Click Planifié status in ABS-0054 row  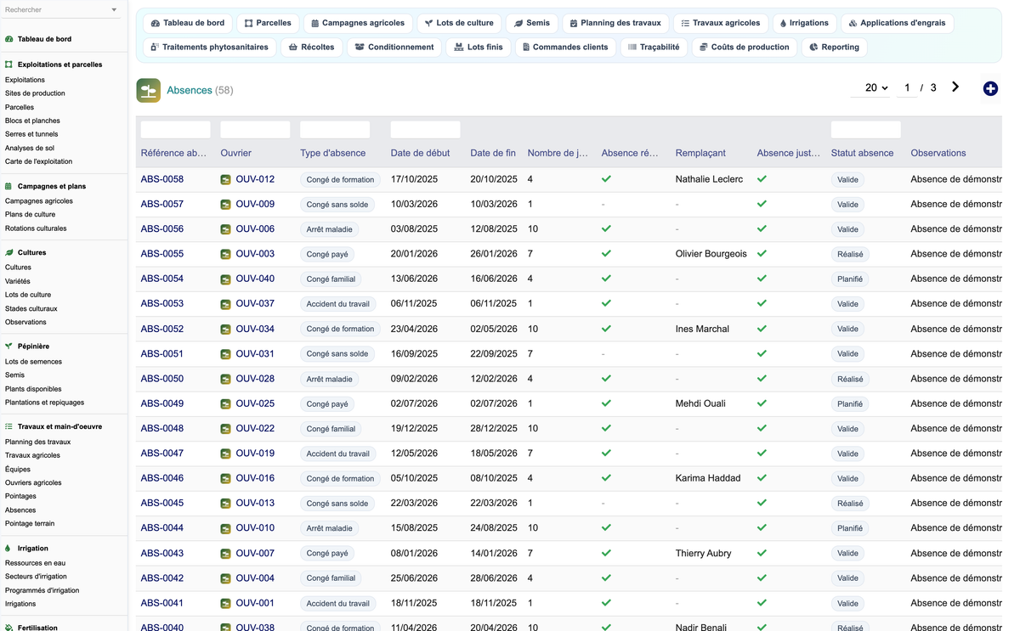click(x=850, y=279)
